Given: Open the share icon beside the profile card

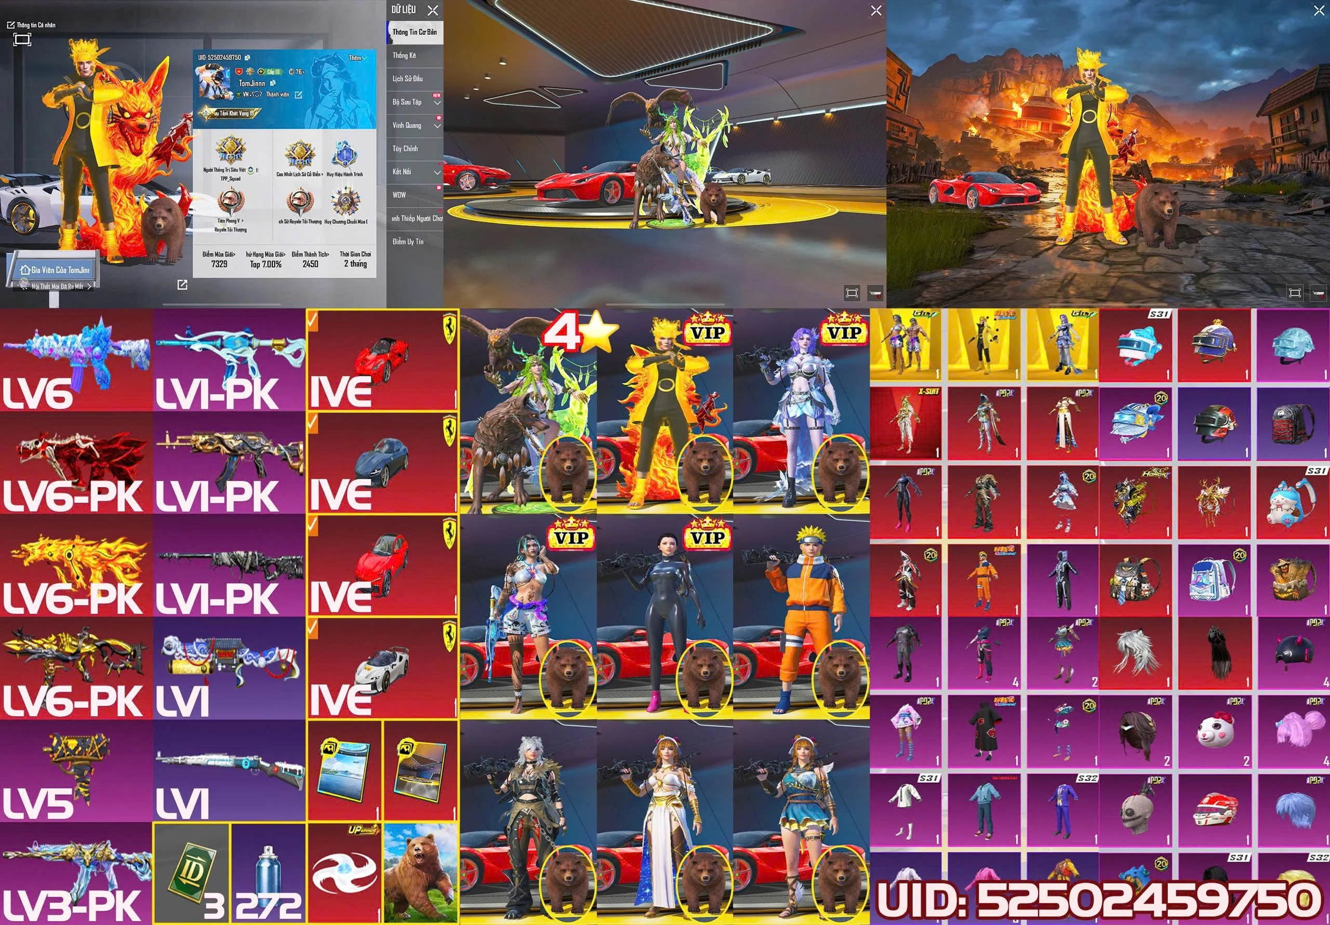Looking at the screenshot, I should coord(182,285).
